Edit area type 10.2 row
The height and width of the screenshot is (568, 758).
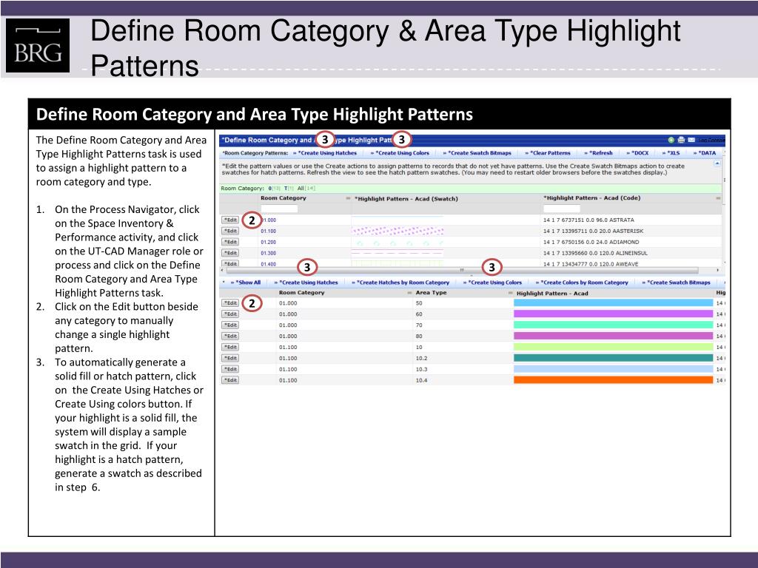point(230,358)
